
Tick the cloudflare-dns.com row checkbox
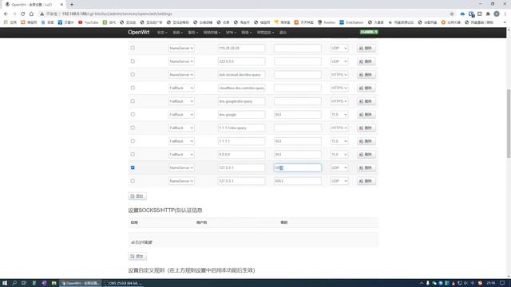133,88
